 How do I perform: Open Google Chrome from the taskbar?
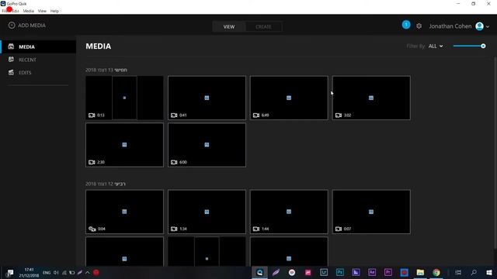pos(436,272)
